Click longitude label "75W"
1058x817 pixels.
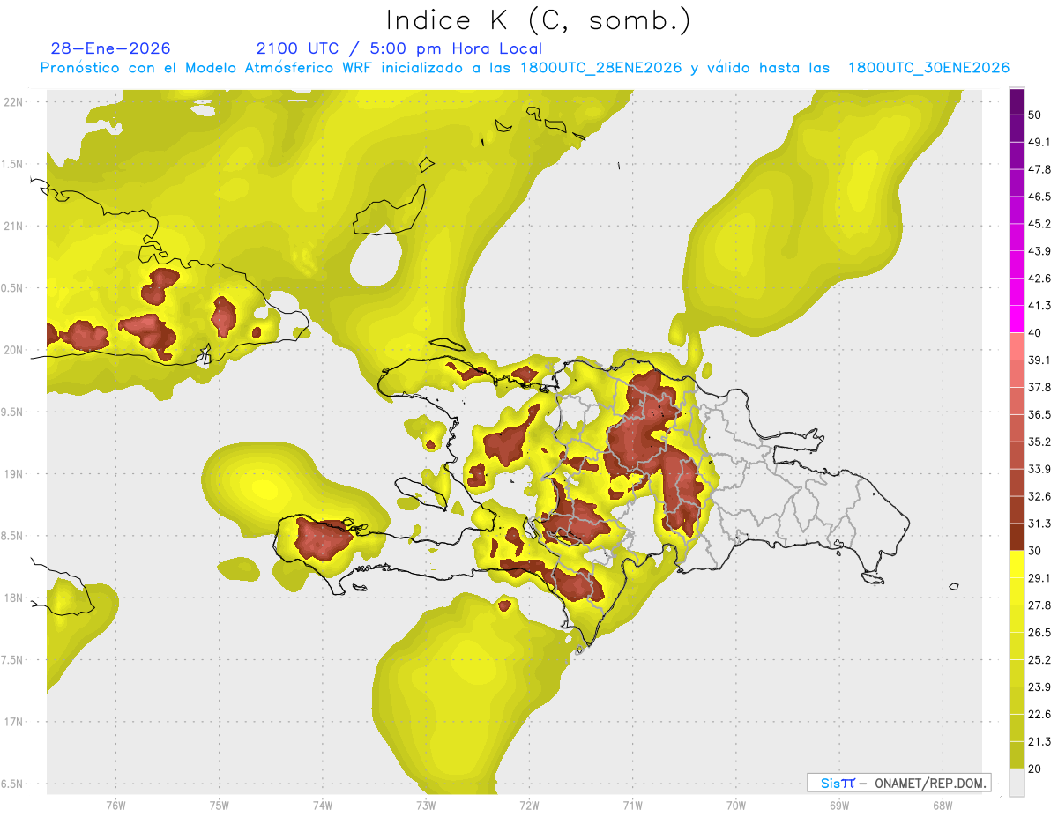pyautogui.click(x=219, y=806)
